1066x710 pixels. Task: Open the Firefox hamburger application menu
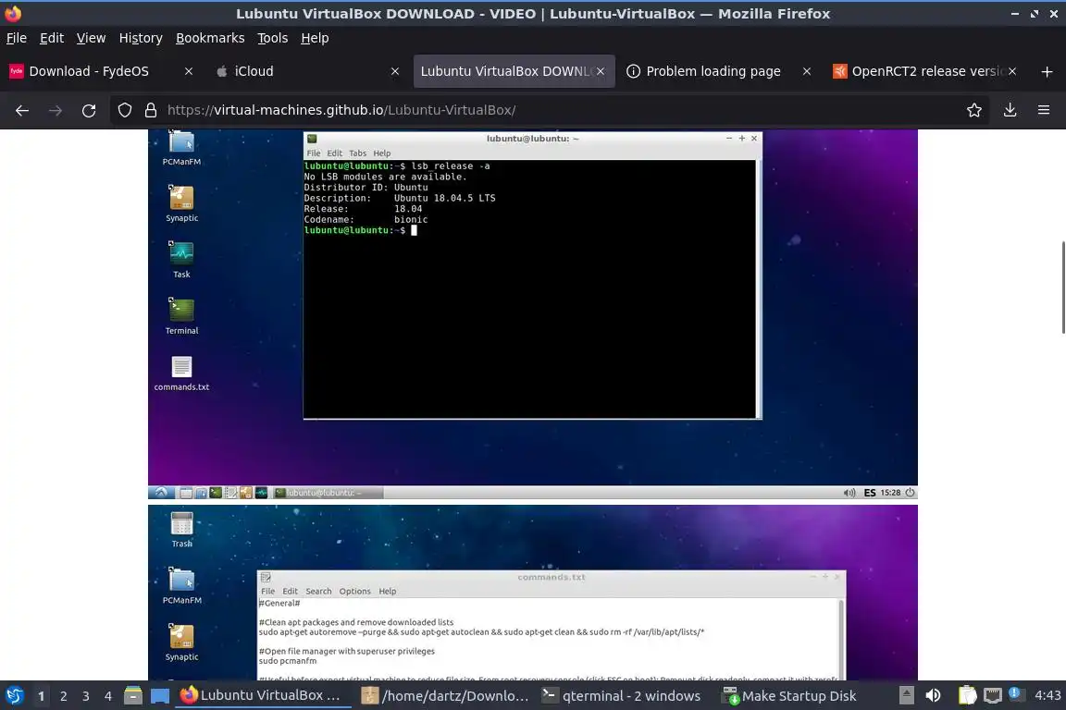tap(1044, 110)
